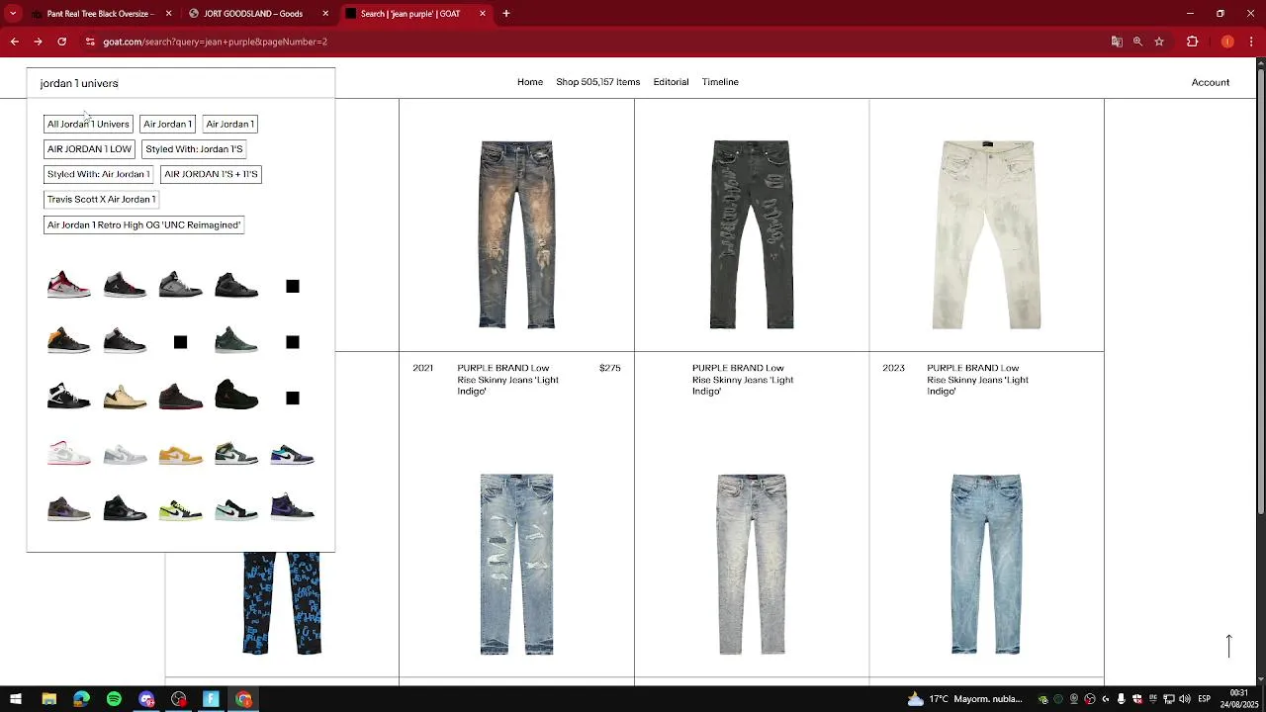Open the yellow Jordan 1 sneaker thumbnail
This screenshot has width=1266, height=712.
pos(180,455)
